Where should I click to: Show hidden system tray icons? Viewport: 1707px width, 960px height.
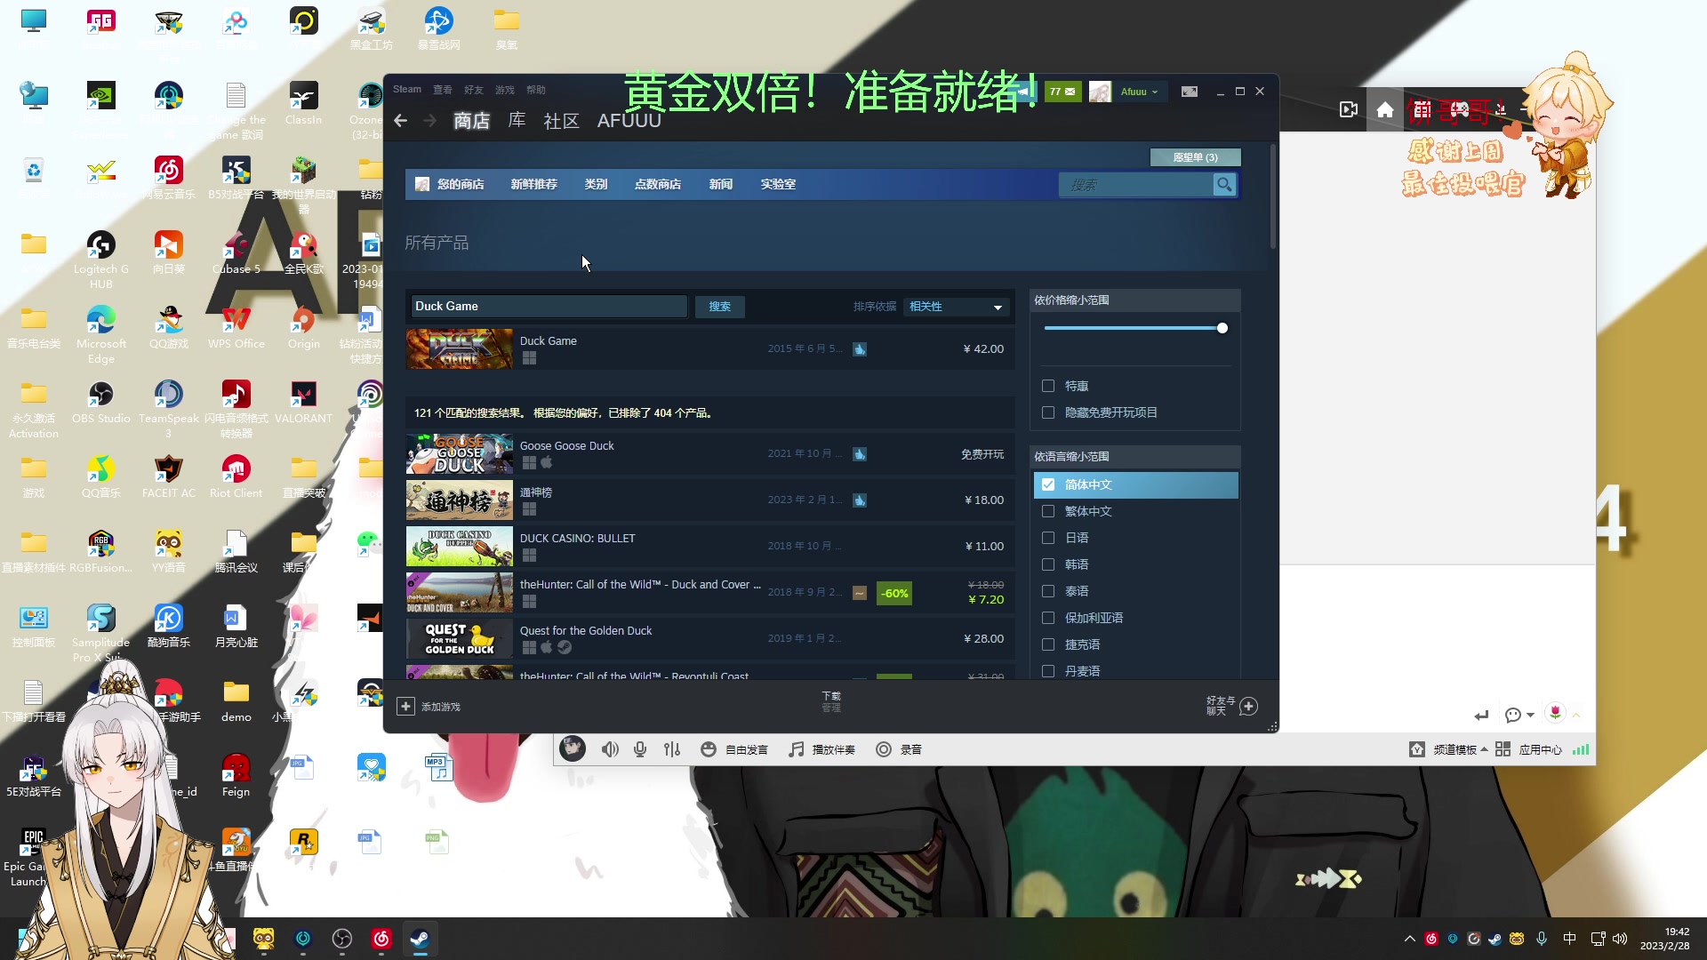[1410, 939]
